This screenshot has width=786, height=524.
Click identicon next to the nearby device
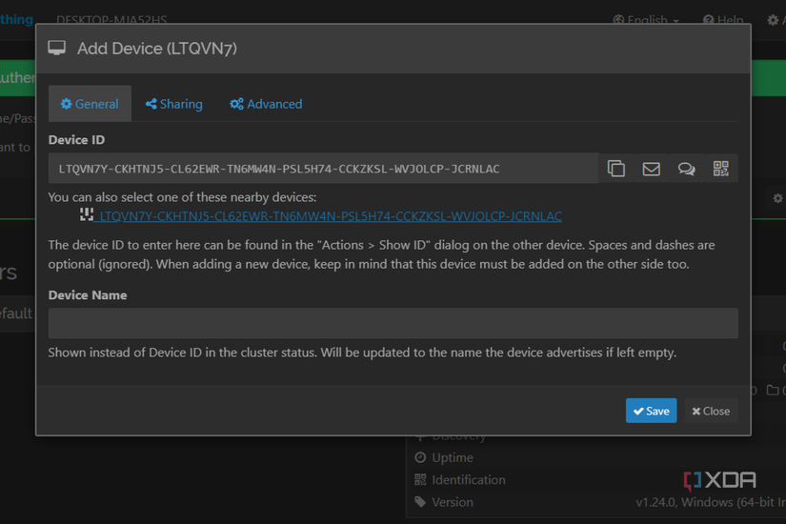(87, 215)
